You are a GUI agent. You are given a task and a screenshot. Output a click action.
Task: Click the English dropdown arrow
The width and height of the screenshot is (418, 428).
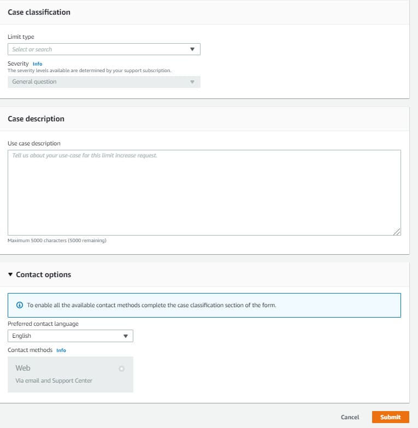pyautogui.click(x=126, y=336)
